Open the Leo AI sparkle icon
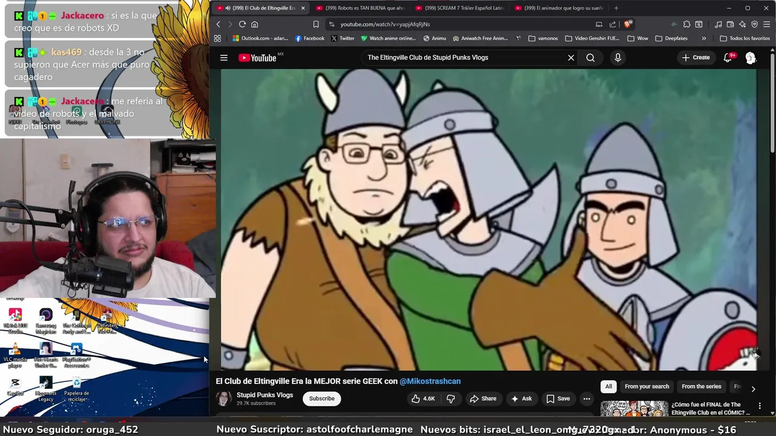Viewport: 776px width, 436px height. point(742,24)
